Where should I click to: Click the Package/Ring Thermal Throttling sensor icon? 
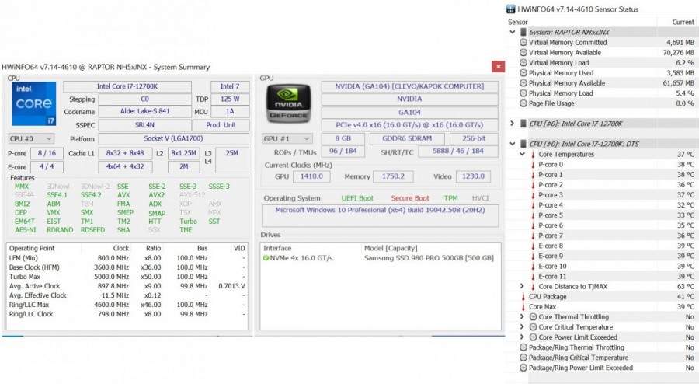(x=523, y=347)
